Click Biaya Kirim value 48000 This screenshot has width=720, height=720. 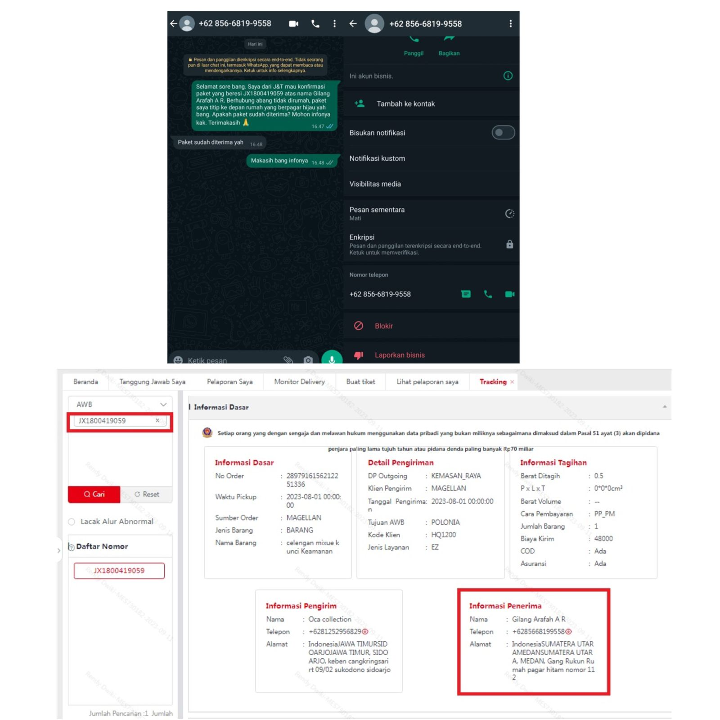[603, 538]
